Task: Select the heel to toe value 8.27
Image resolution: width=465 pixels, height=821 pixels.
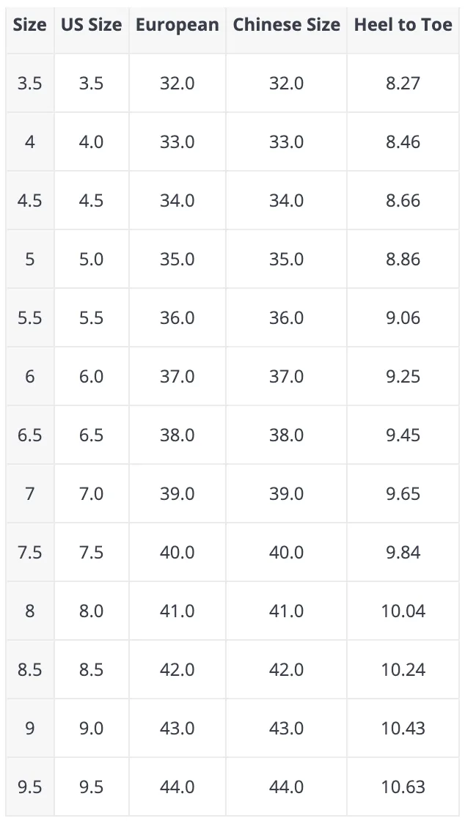Action: 403,84
